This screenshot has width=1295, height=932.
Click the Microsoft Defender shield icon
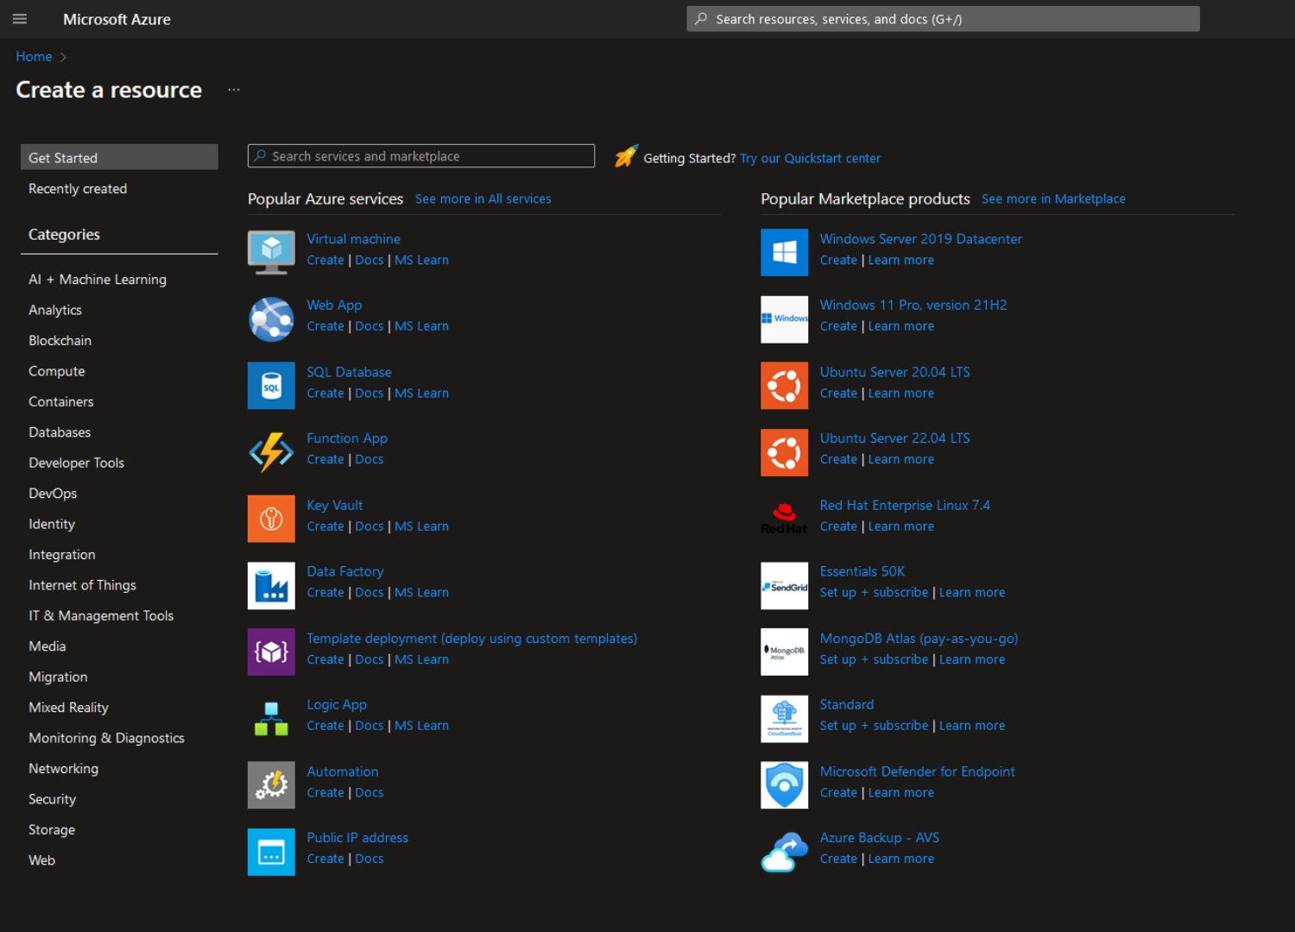pyautogui.click(x=784, y=784)
